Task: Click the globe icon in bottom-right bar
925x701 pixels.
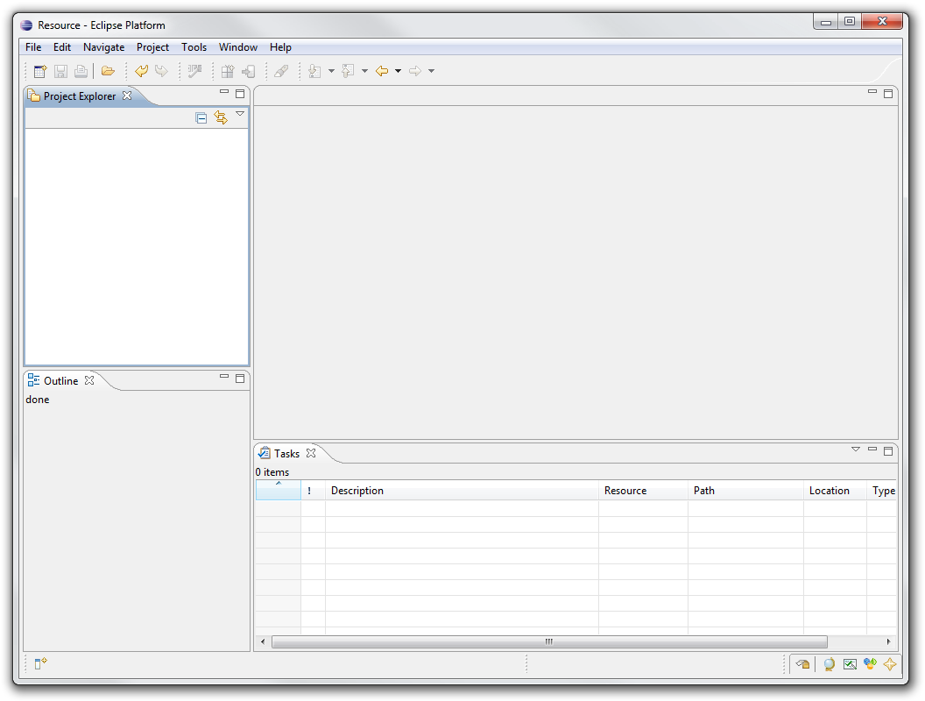Action: [830, 664]
